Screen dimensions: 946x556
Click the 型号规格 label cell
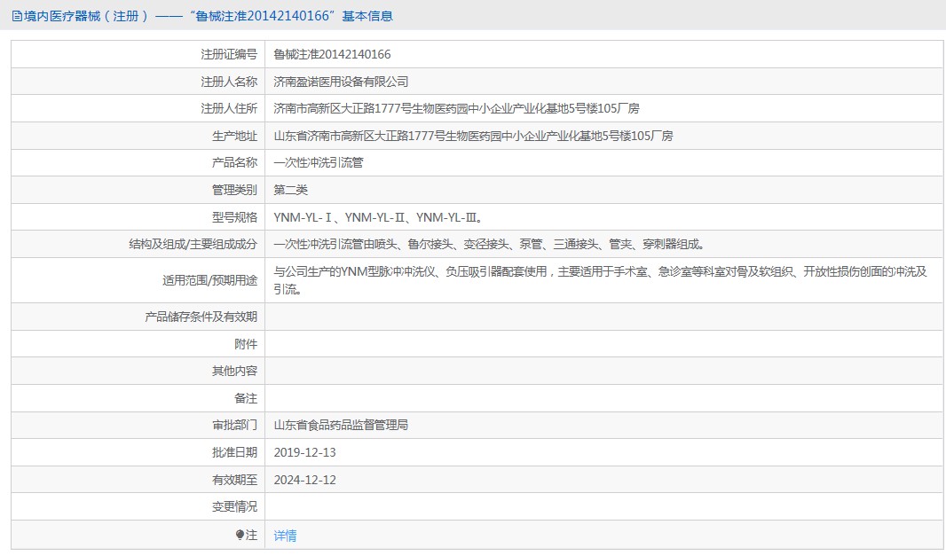coord(138,217)
